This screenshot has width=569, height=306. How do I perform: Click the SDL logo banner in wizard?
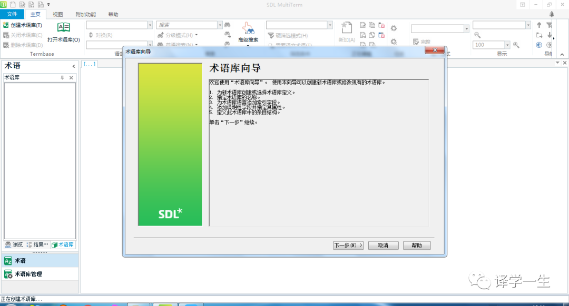[x=170, y=145]
